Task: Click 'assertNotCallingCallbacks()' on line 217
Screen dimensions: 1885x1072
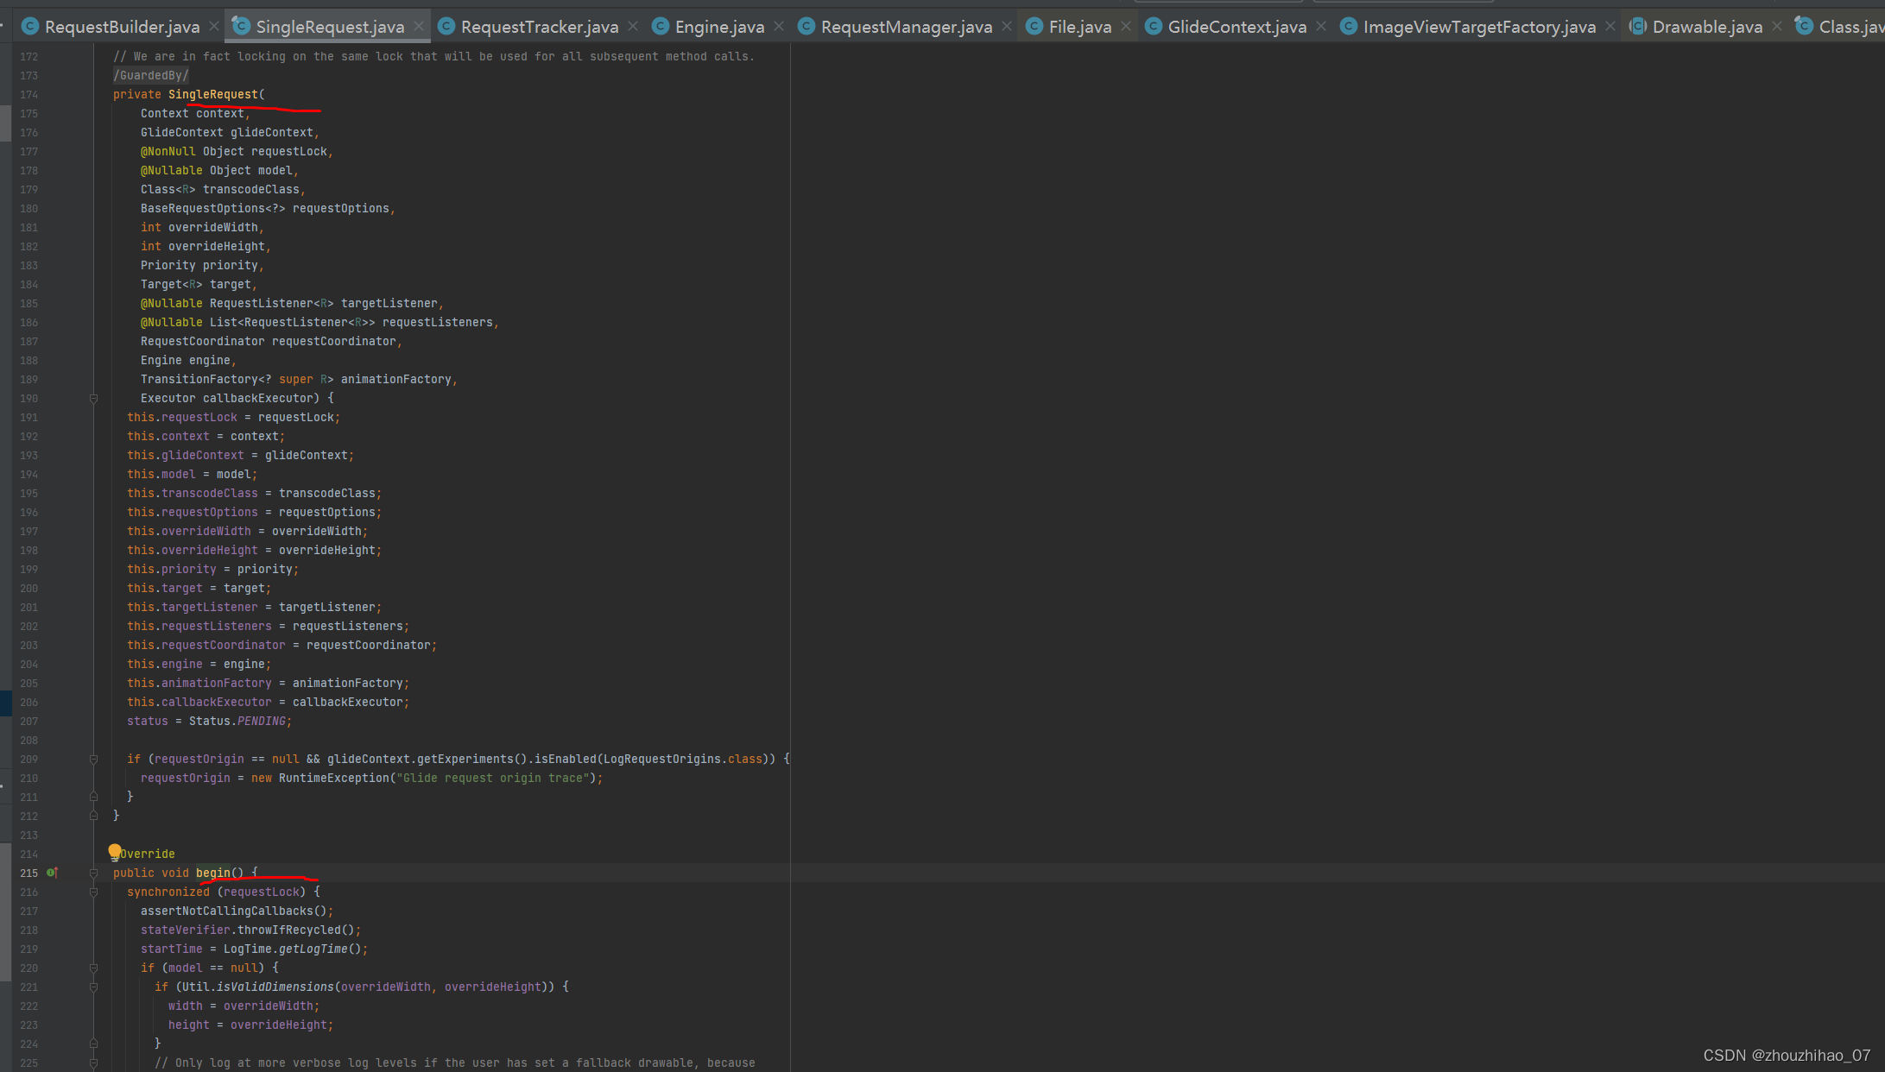Action: click(233, 911)
